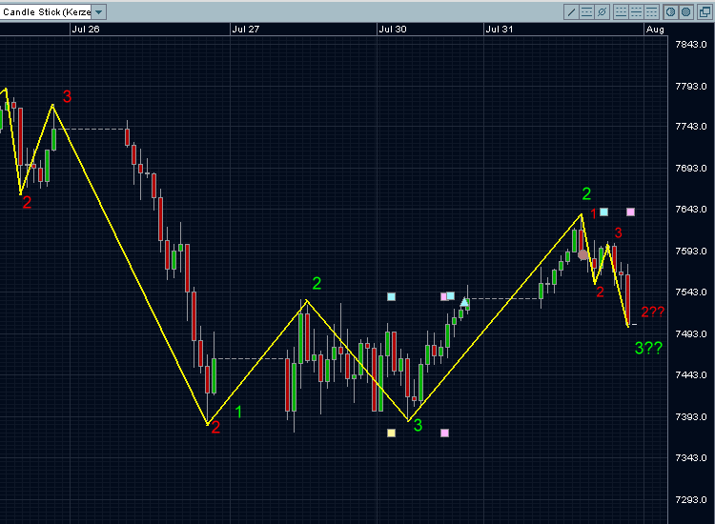715x524 pixels.
Task: Select the Jul 26 date axis label
Action: pyautogui.click(x=86, y=30)
